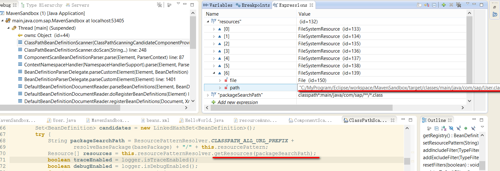The image size is (500, 171).
Task: Click Debug view horizontal scrollbar thumb
Action: [60, 108]
